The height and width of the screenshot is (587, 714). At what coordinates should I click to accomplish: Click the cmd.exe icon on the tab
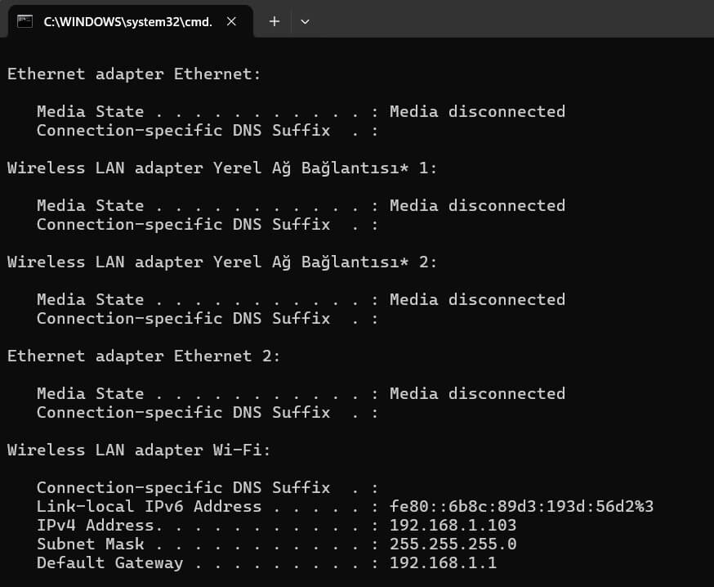(x=23, y=21)
